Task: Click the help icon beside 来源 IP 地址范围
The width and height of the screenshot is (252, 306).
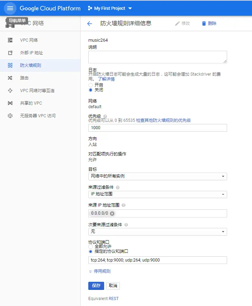Action: click(123, 205)
